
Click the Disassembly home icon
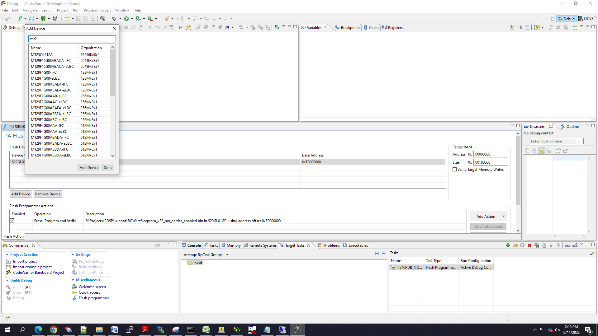tap(534, 151)
